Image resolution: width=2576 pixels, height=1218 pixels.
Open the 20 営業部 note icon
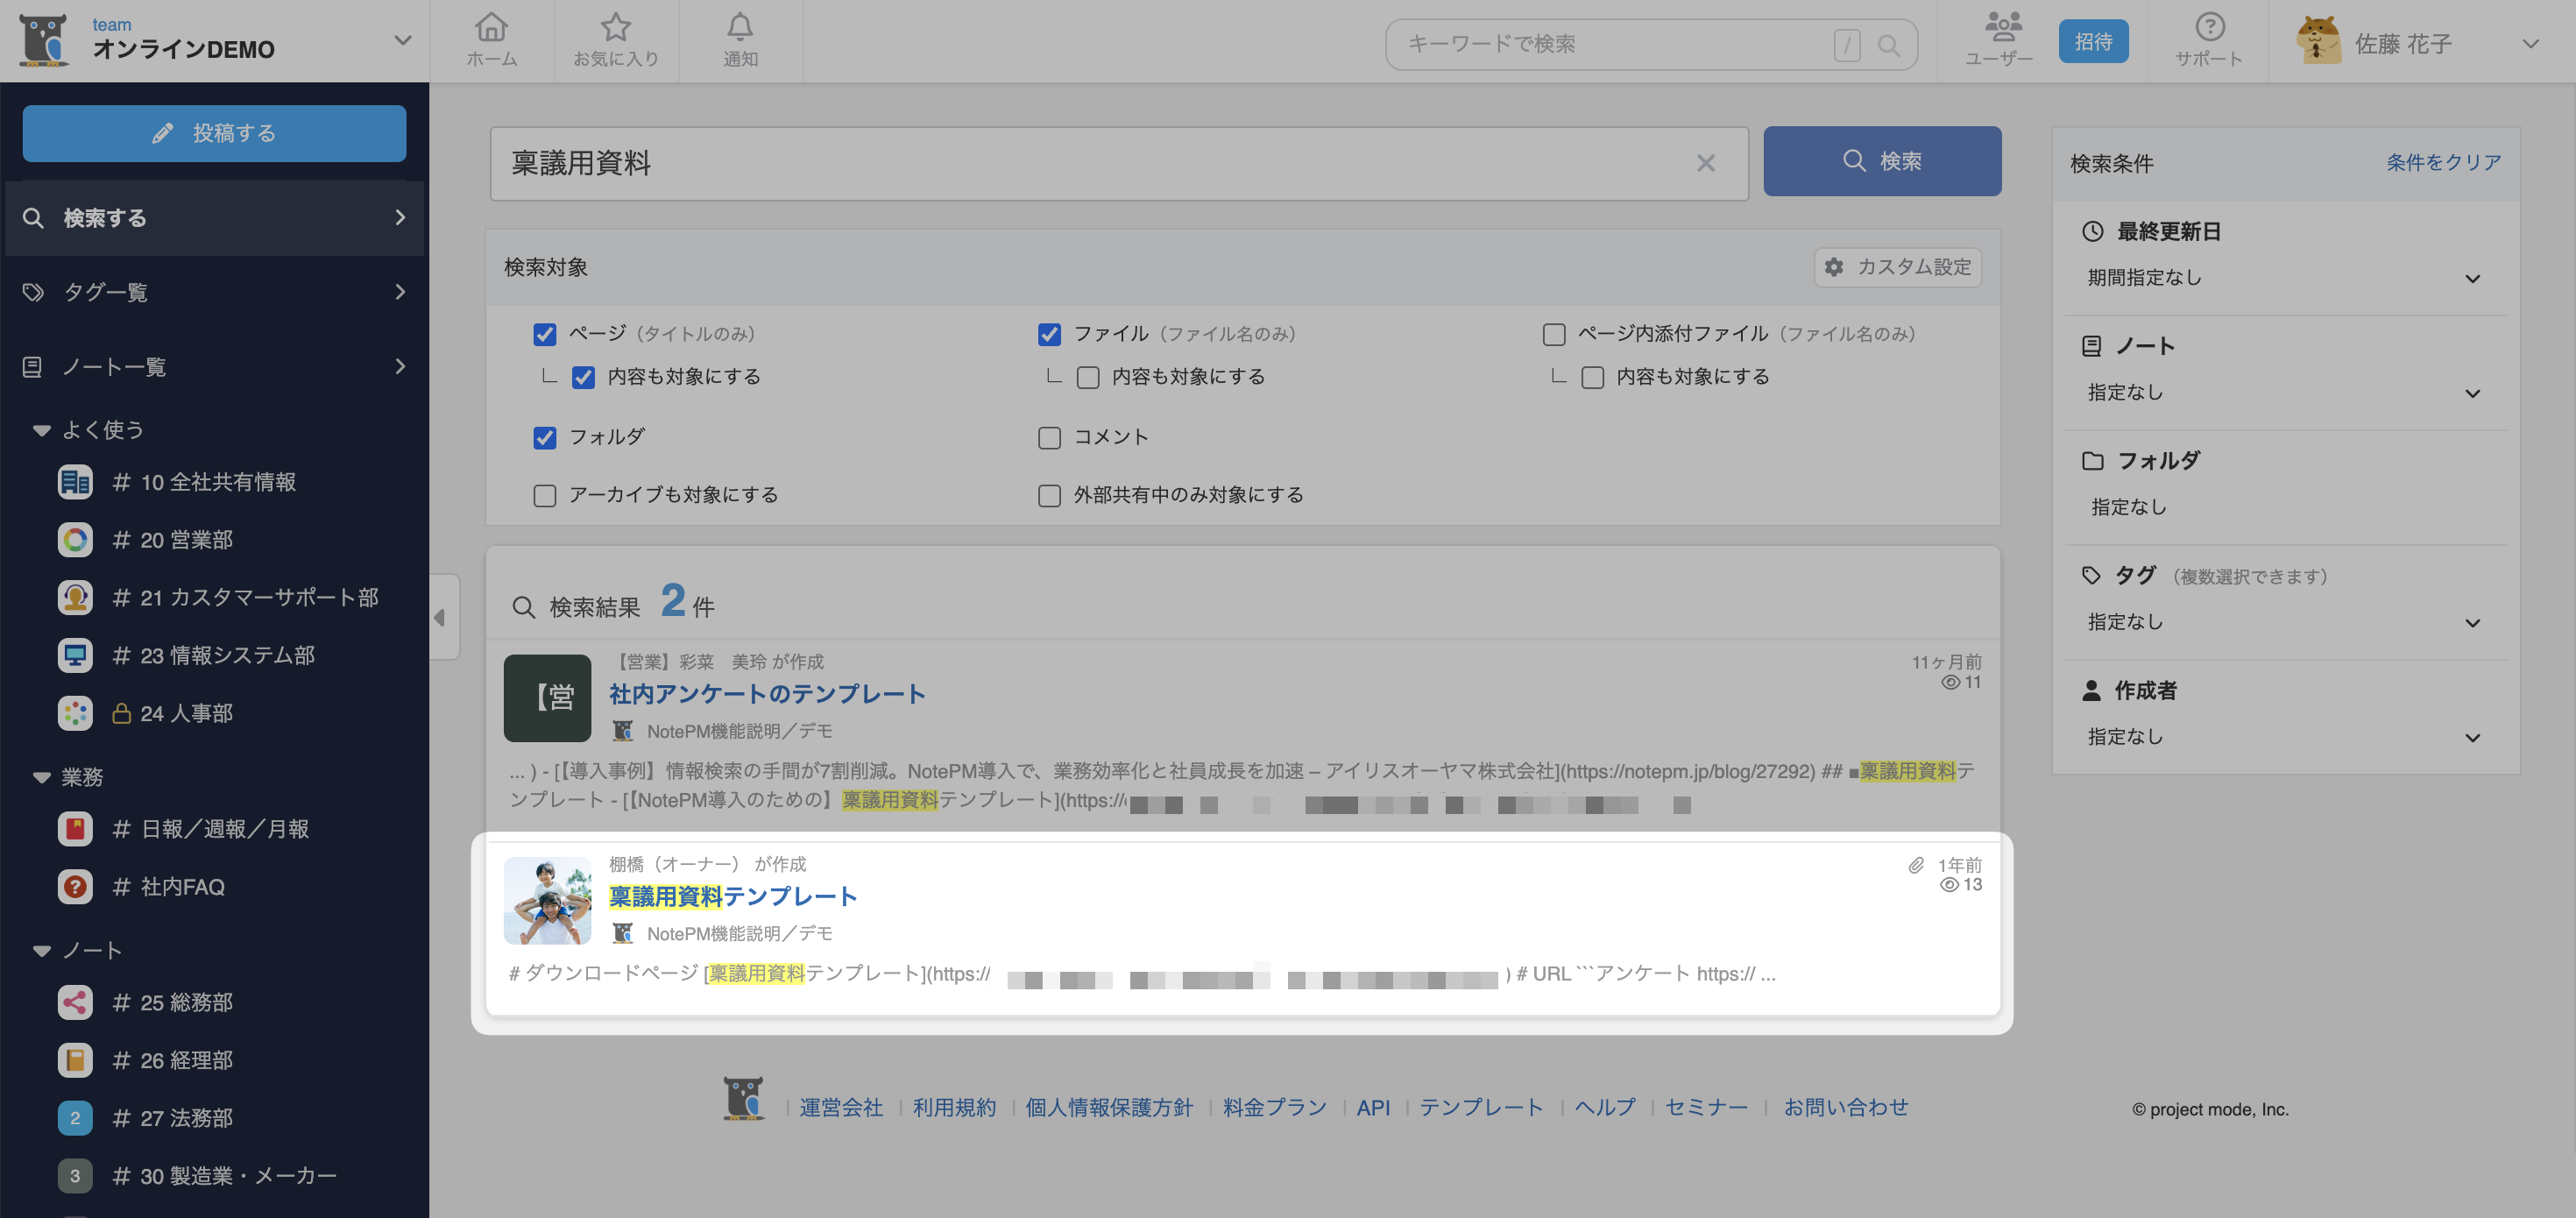pos(75,540)
